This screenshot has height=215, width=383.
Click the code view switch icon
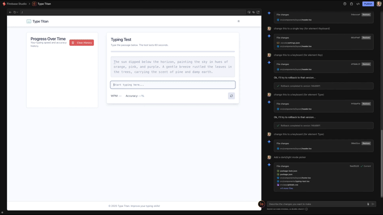click(358, 4)
